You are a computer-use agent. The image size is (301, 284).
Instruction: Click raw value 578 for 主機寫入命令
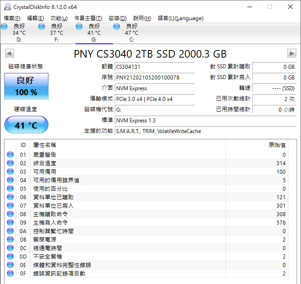pyautogui.click(x=281, y=222)
